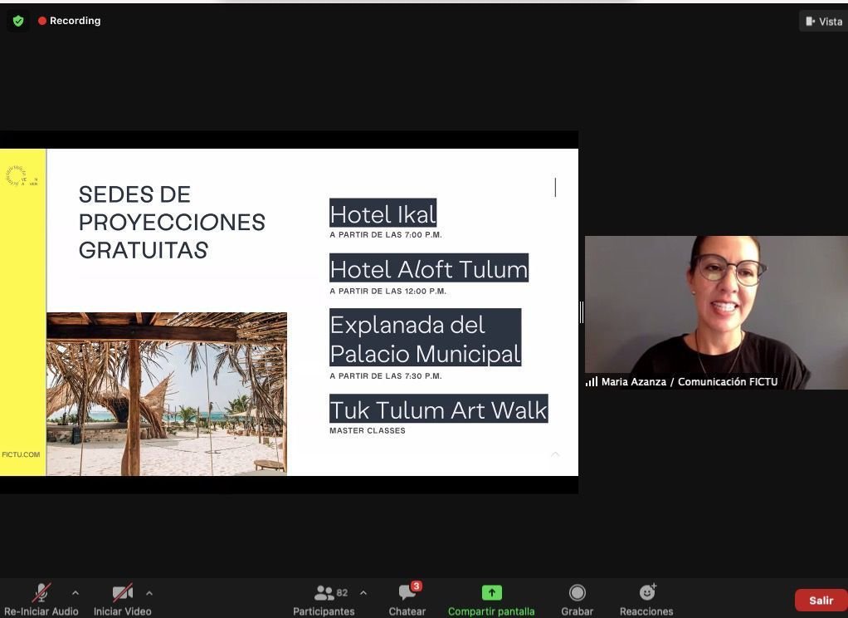Screen dimensions: 848x618
Task: Leave meeting with red Salir button
Action: (x=821, y=600)
